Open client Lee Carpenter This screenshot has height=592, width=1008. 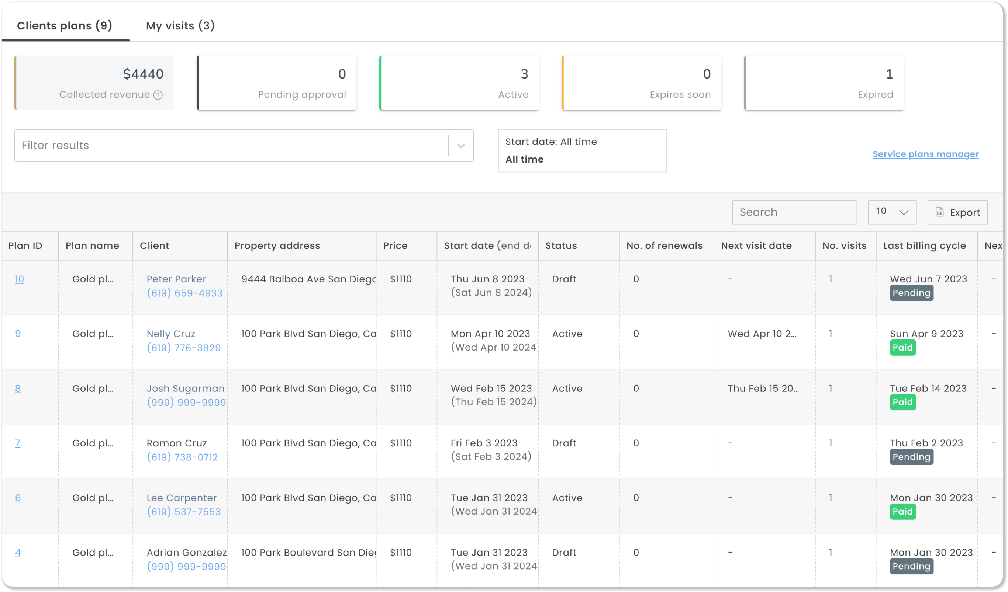point(182,498)
